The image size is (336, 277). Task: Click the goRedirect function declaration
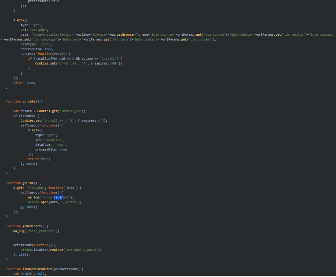coord(27,226)
